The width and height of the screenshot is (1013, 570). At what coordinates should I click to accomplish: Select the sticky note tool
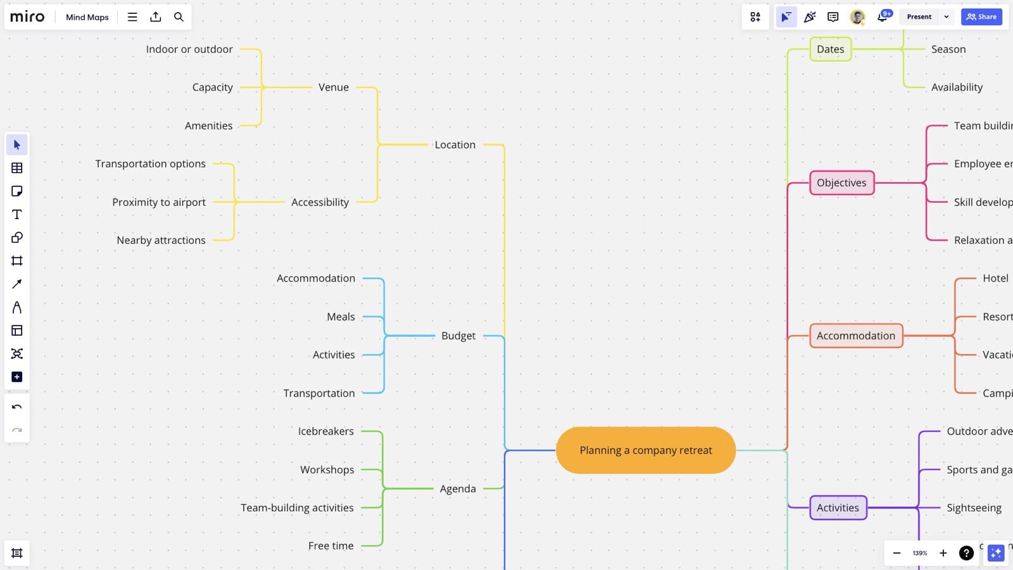[17, 191]
